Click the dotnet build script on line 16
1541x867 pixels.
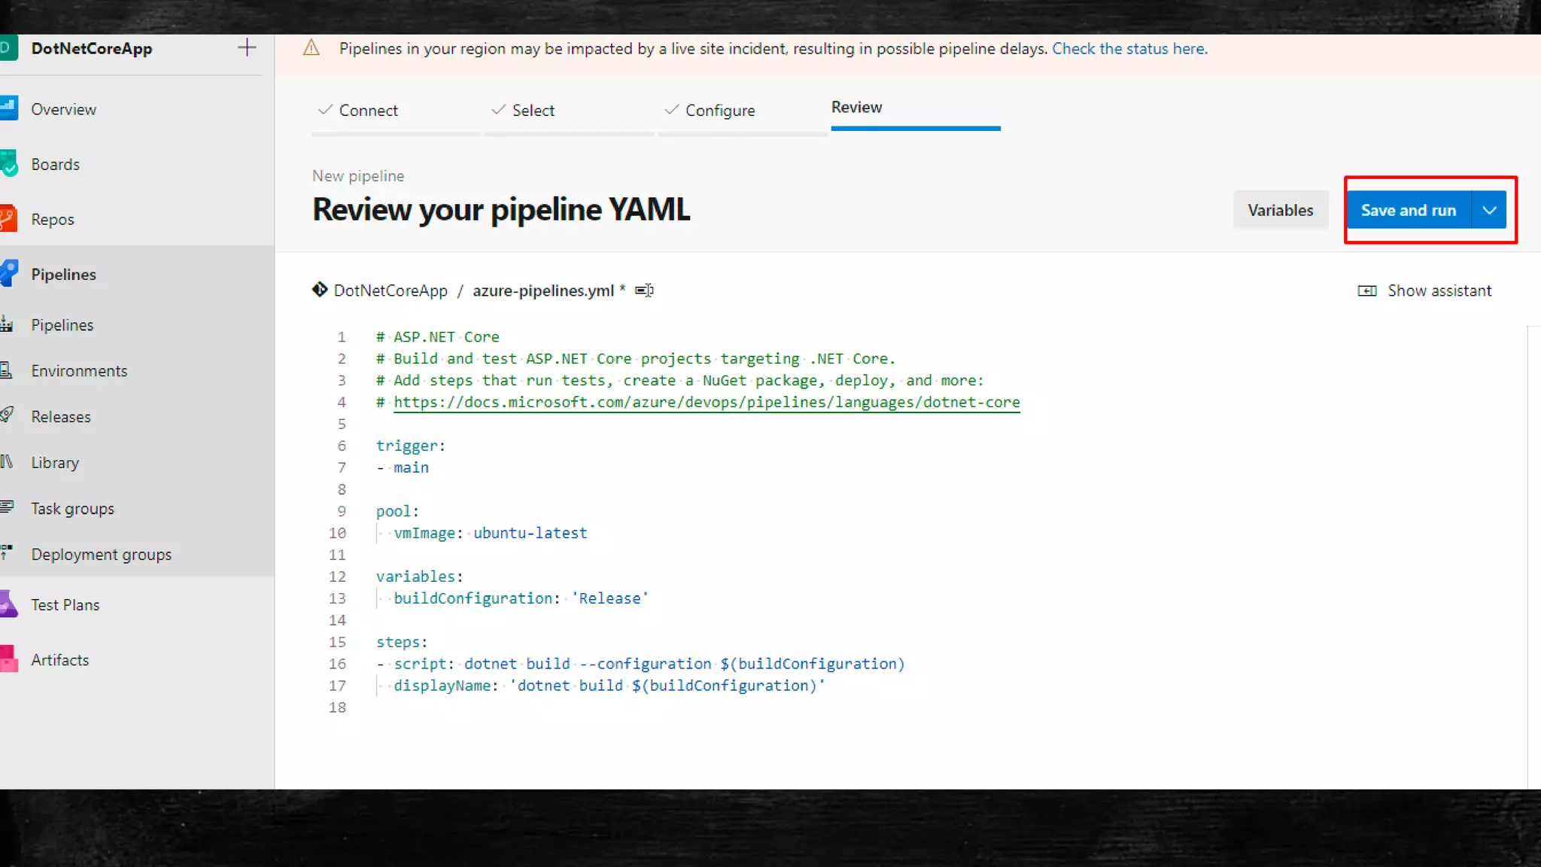684,664
